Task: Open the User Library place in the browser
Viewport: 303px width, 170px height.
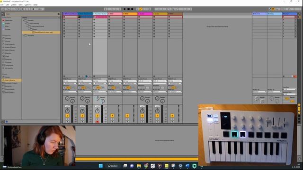Action: click(x=11, y=80)
